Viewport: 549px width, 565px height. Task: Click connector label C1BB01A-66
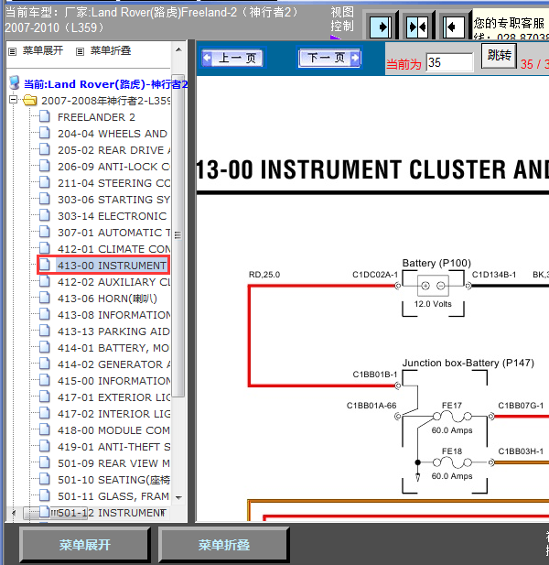[x=371, y=406]
